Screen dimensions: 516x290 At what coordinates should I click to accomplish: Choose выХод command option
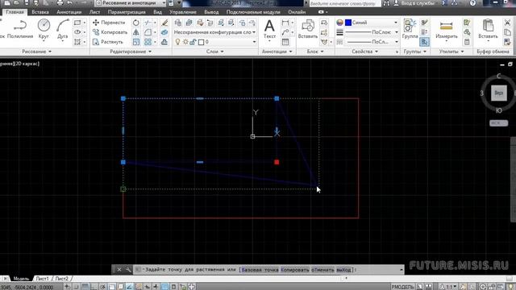[344, 270]
